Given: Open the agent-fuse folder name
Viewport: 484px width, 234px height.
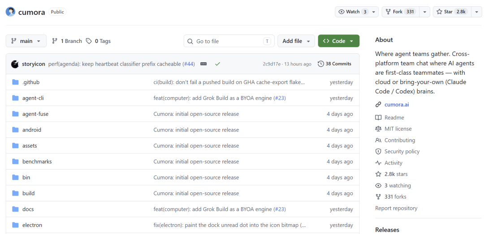Looking at the screenshot, I should point(35,114).
